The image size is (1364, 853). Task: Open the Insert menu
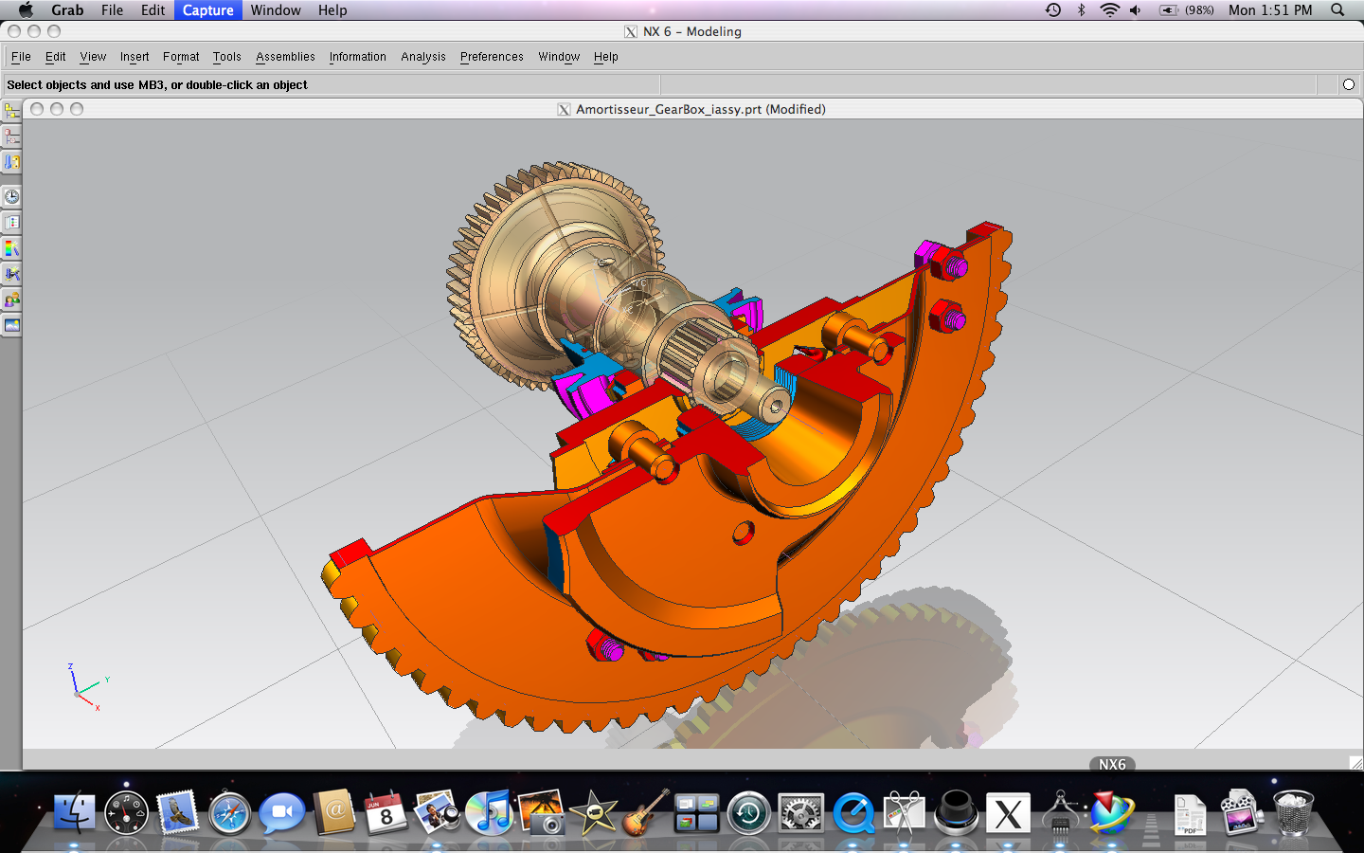135,57
